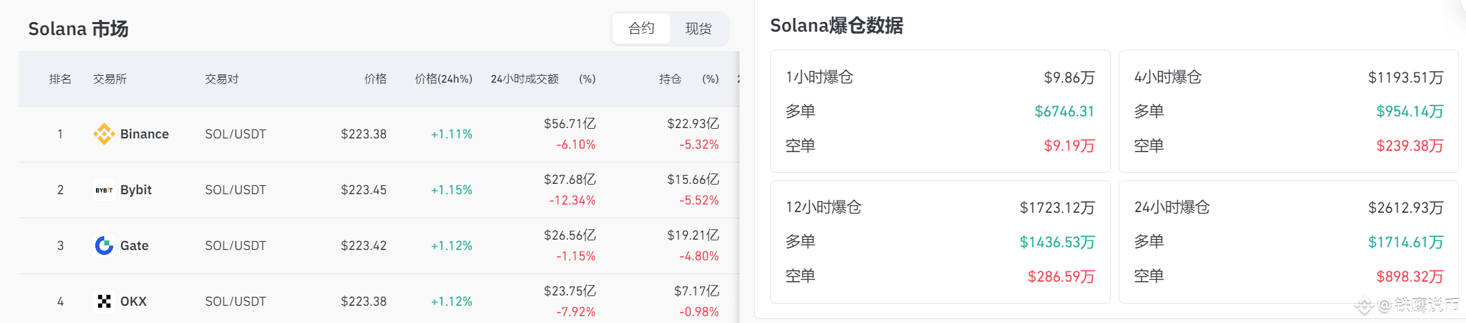Sort by the 持仓 column header

click(x=670, y=79)
